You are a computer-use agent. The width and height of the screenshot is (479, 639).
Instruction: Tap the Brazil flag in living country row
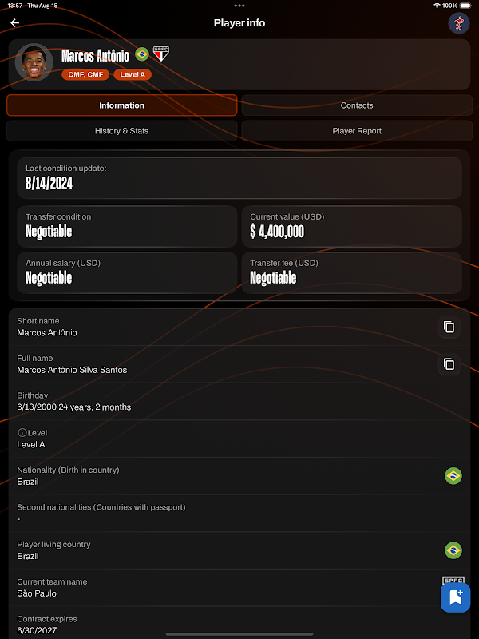click(453, 550)
